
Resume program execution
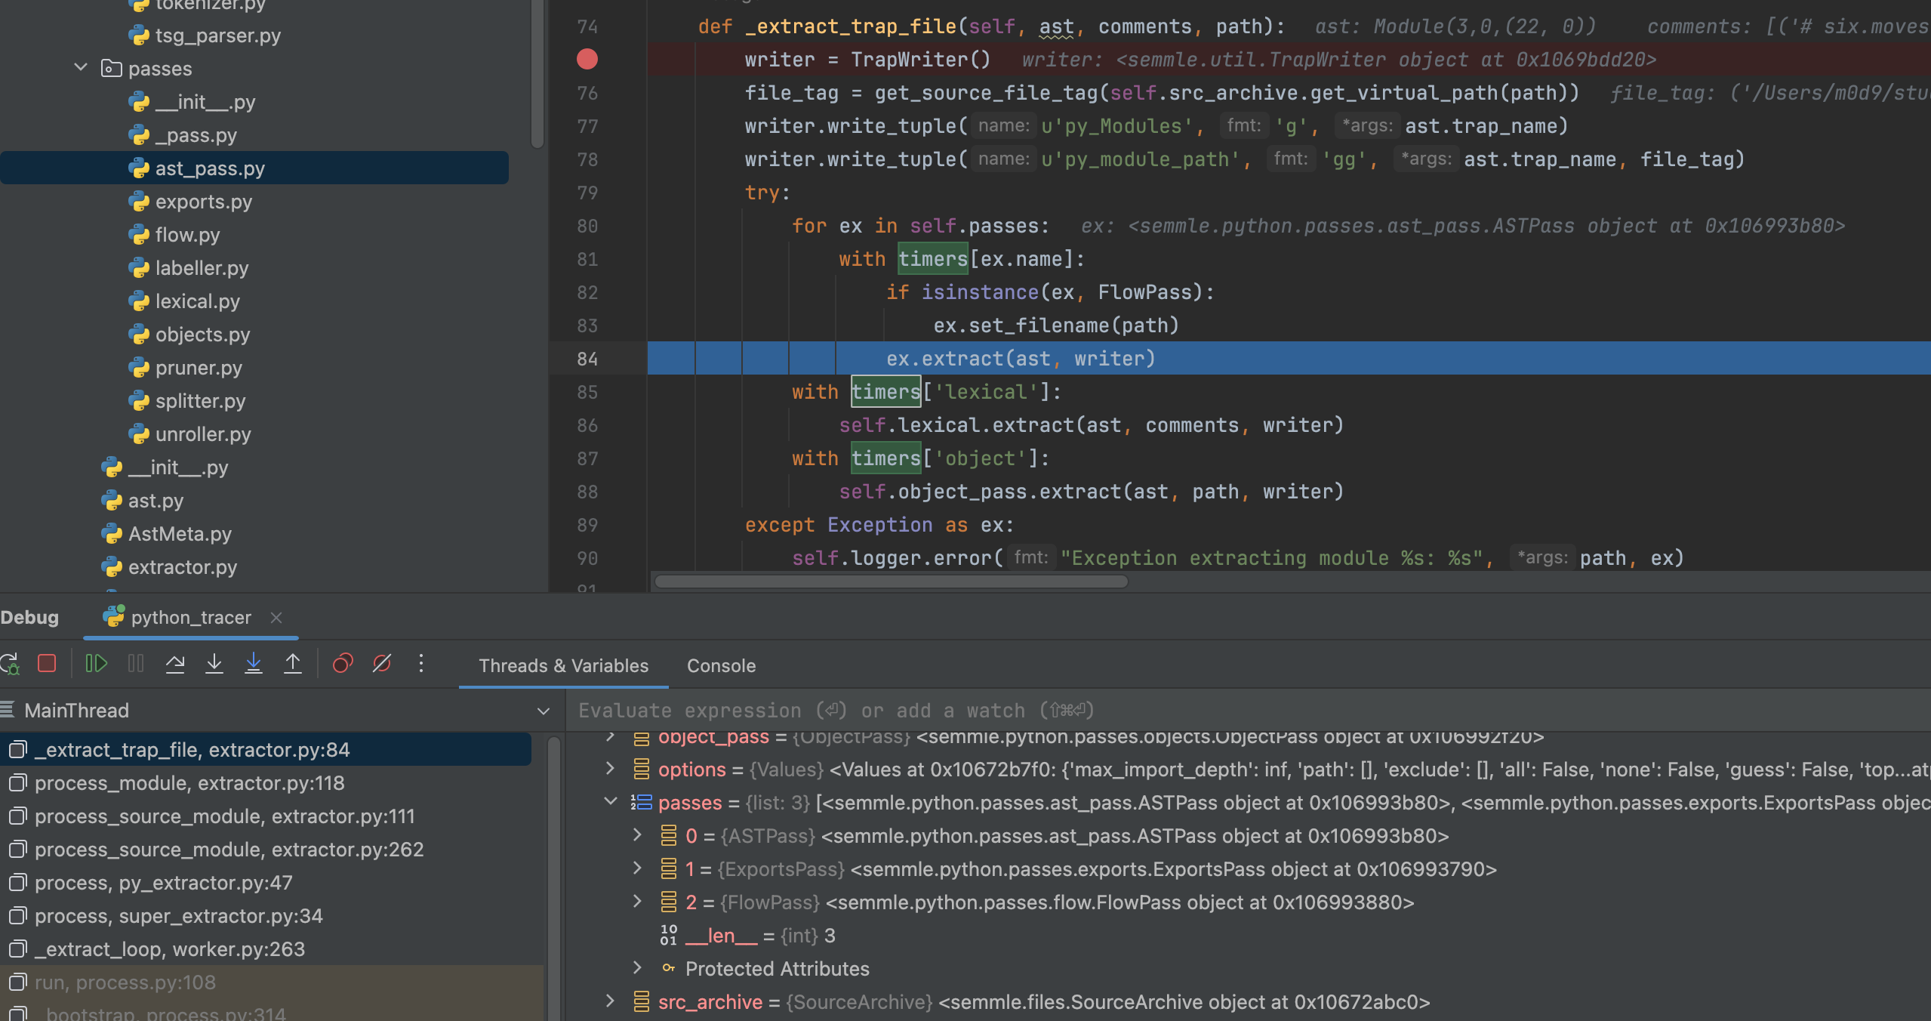[97, 664]
